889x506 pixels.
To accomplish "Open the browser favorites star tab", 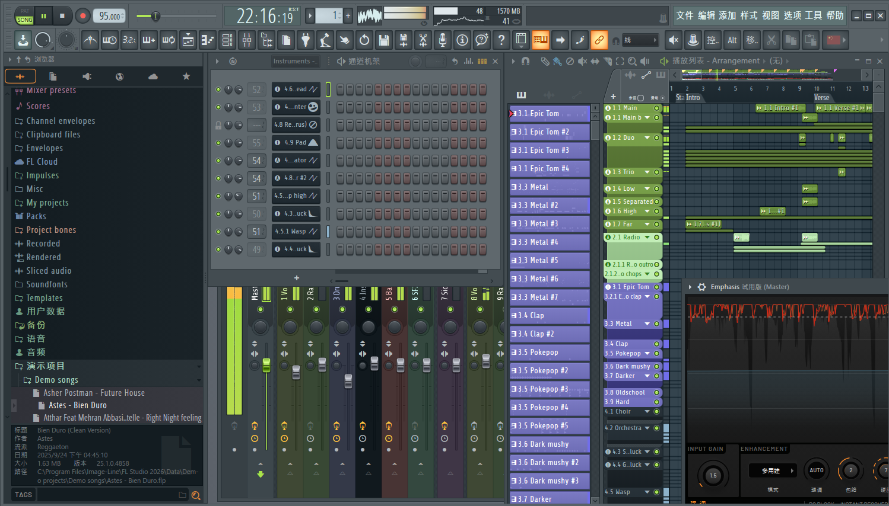I will [186, 76].
